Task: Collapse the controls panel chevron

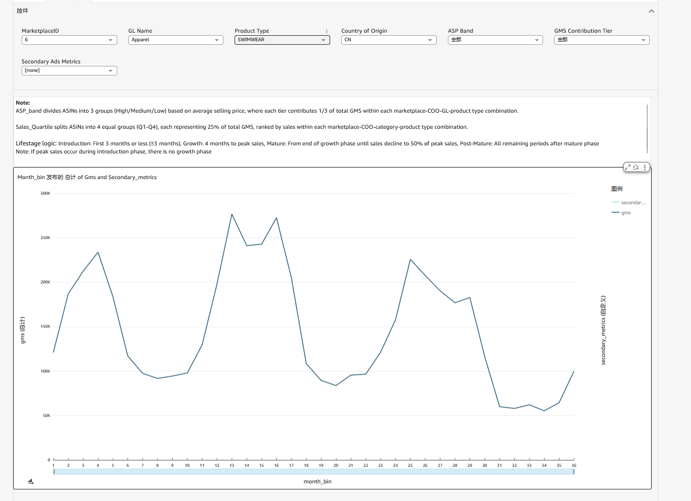Action: [x=652, y=11]
